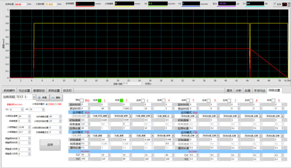Viewport: 291px width, 168px height.
Task: Open the 当前流程 TEST-1- dropdown
Action: 34,97
